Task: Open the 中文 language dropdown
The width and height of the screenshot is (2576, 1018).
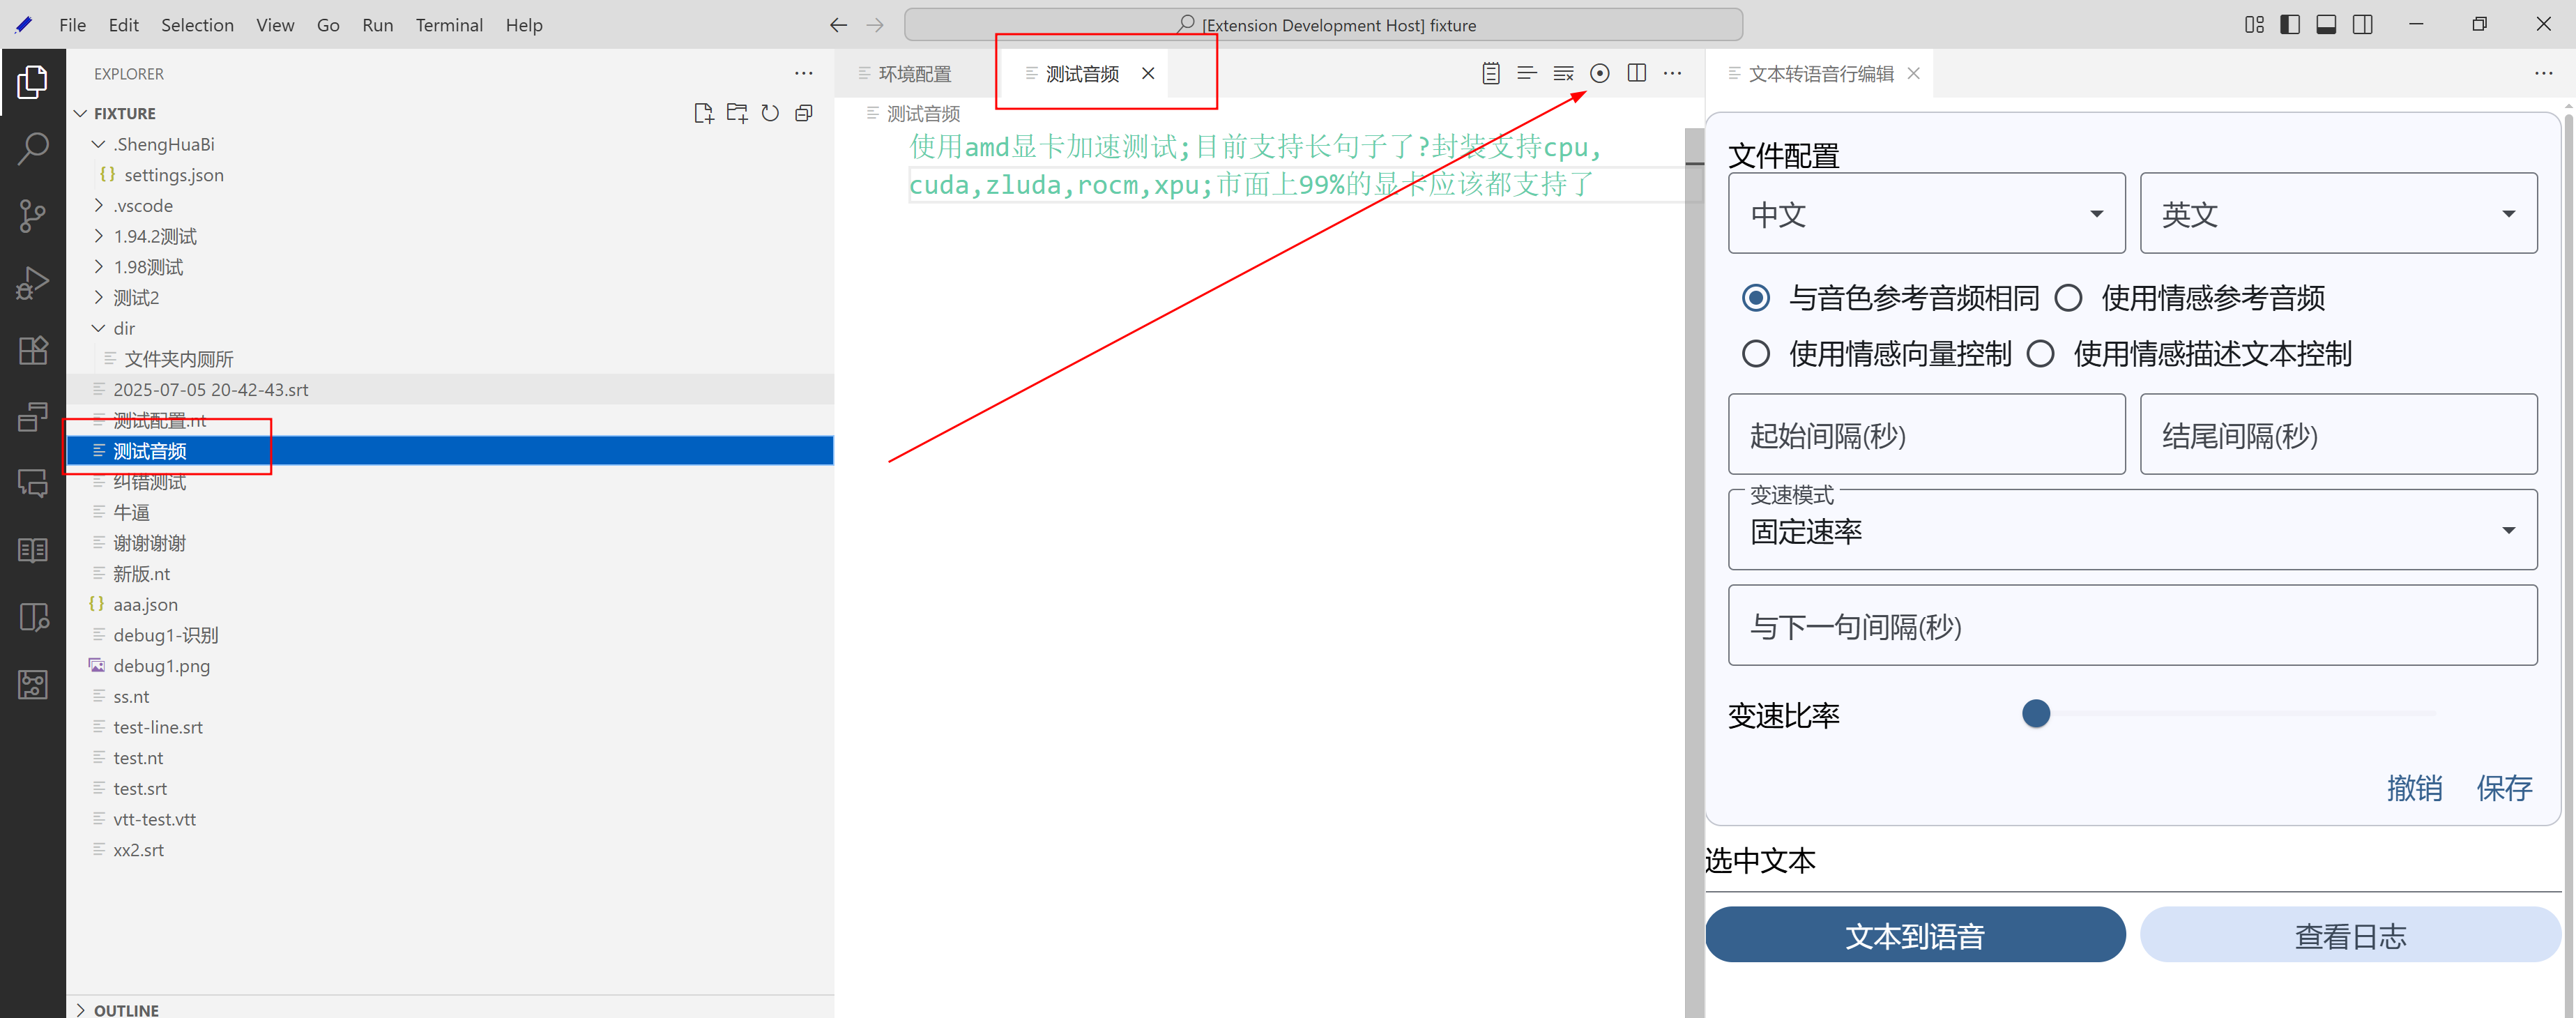Action: pos(1926,214)
